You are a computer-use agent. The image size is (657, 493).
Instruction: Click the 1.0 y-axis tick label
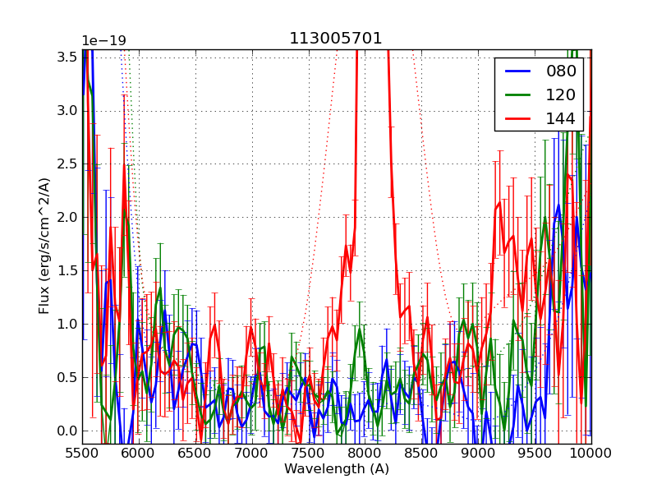coord(67,324)
